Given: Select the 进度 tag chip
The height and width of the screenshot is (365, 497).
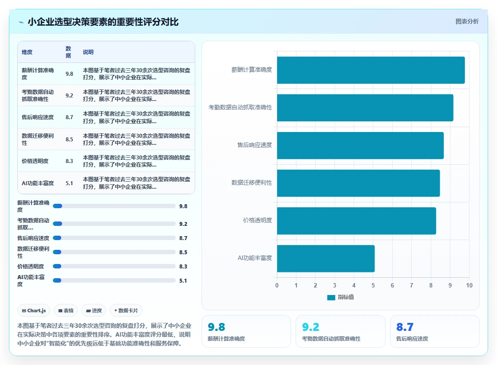Looking at the screenshot, I should coord(94,311).
